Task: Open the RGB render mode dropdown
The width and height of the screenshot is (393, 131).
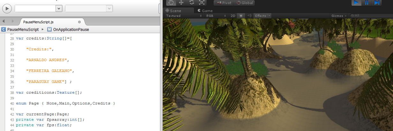Action: pyautogui.click(x=216, y=16)
